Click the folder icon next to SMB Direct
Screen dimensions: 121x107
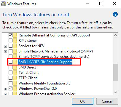(x=15, y=67)
